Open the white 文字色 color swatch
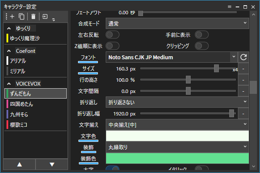 (177, 136)
